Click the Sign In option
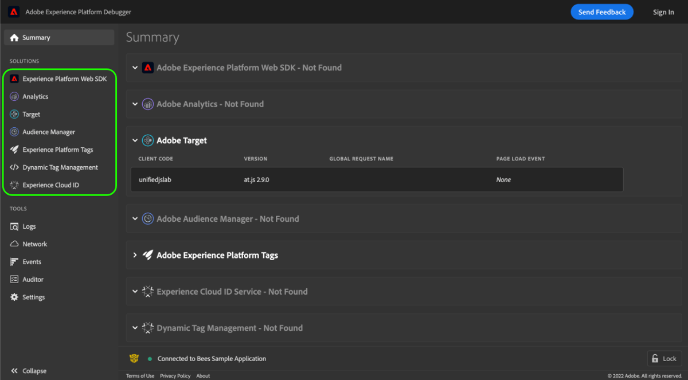The width and height of the screenshot is (688, 380). (x=663, y=11)
